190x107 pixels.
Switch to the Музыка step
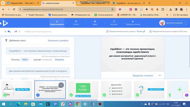(114, 23)
